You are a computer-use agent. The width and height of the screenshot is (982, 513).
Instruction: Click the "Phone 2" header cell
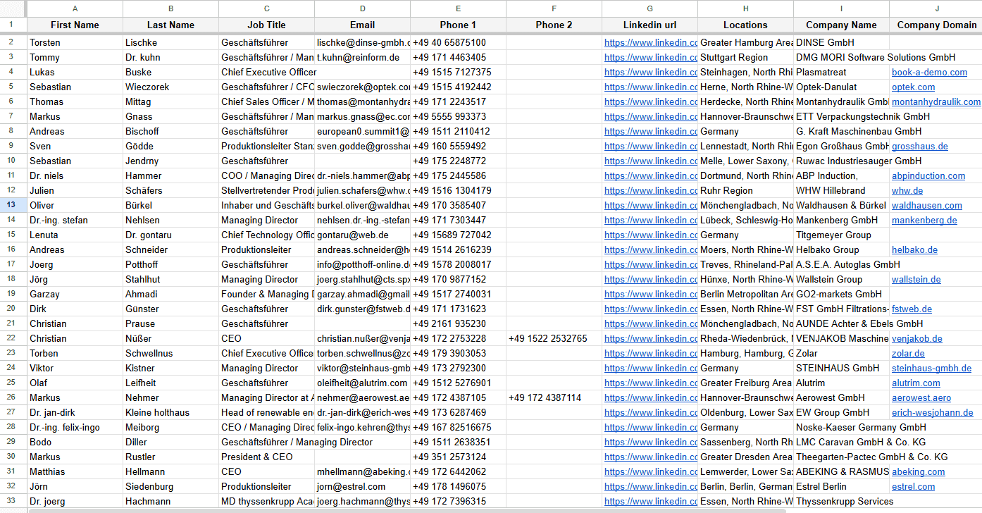click(554, 25)
